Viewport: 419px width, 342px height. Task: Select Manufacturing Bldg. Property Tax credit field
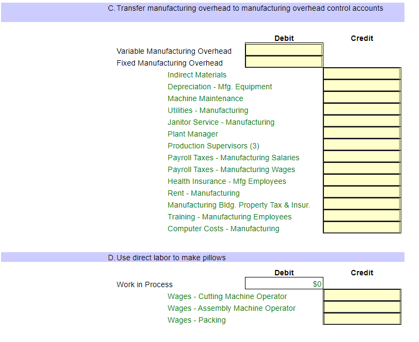click(362, 204)
